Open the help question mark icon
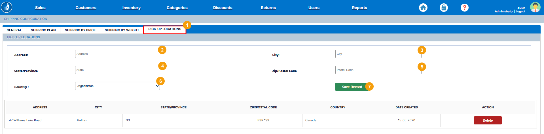 [464, 8]
